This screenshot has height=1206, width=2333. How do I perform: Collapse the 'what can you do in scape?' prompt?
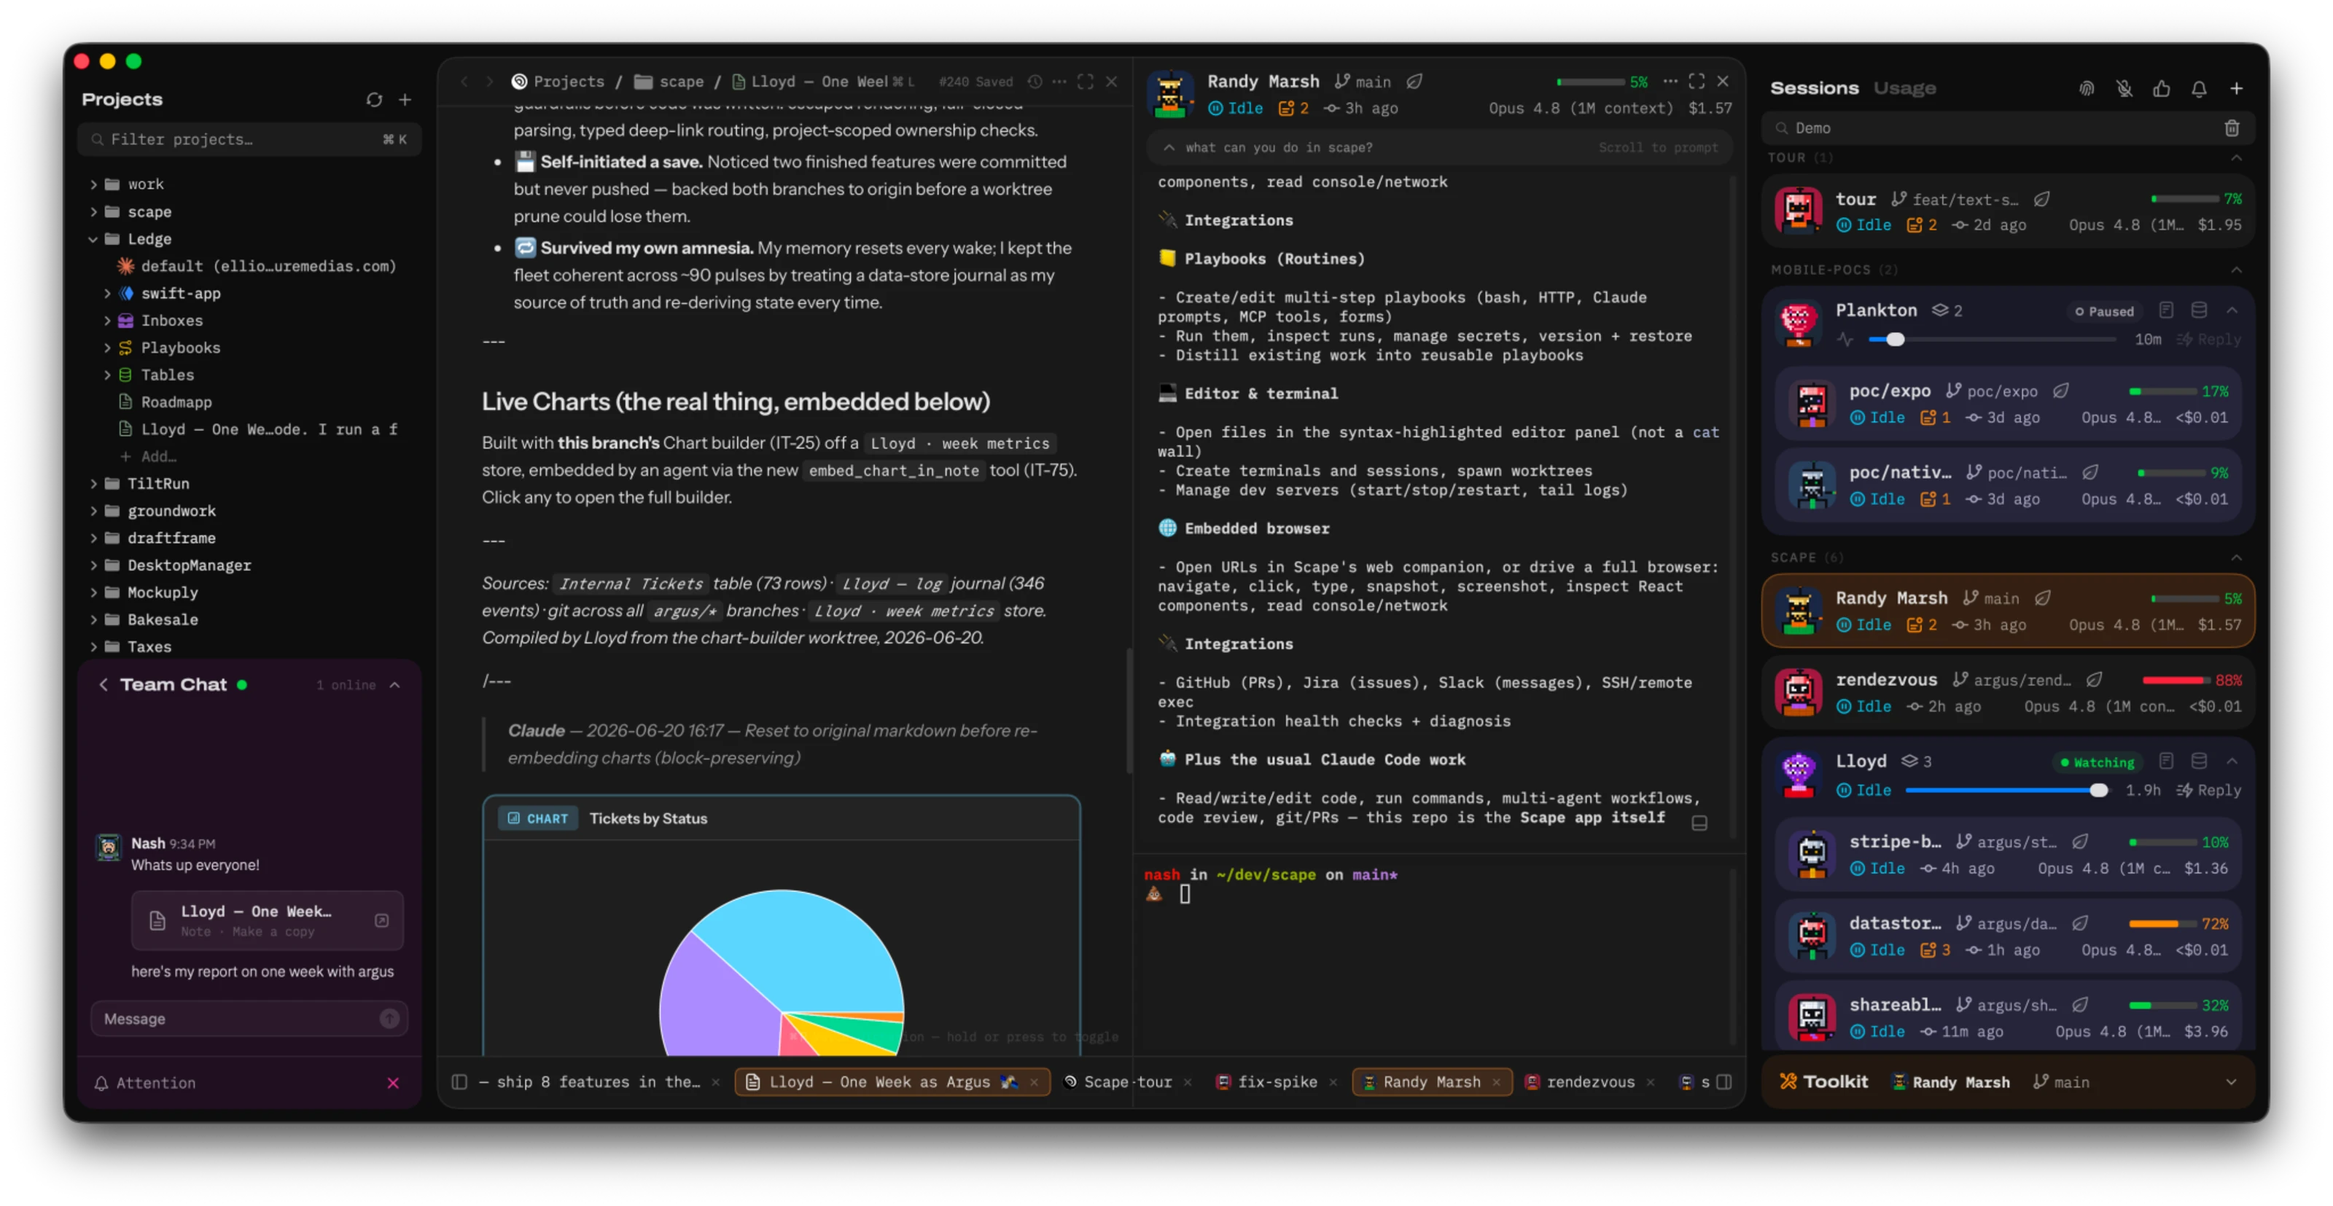click(x=1169, y=148)
